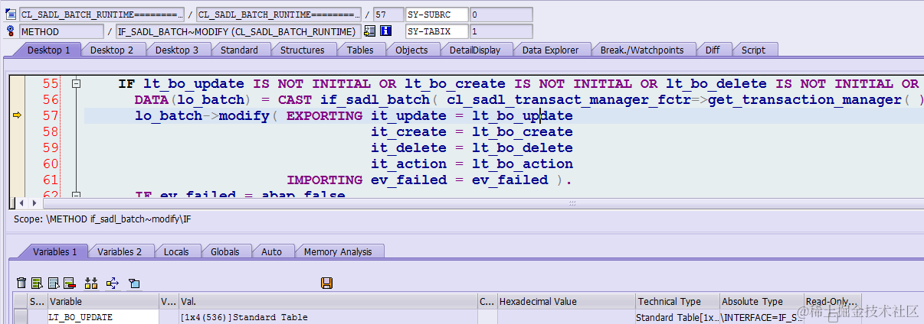The height and width of the screenshot is (324, 924).
Task: Click the code editor horizontal scroll right arrow
Action: (34, 203)
